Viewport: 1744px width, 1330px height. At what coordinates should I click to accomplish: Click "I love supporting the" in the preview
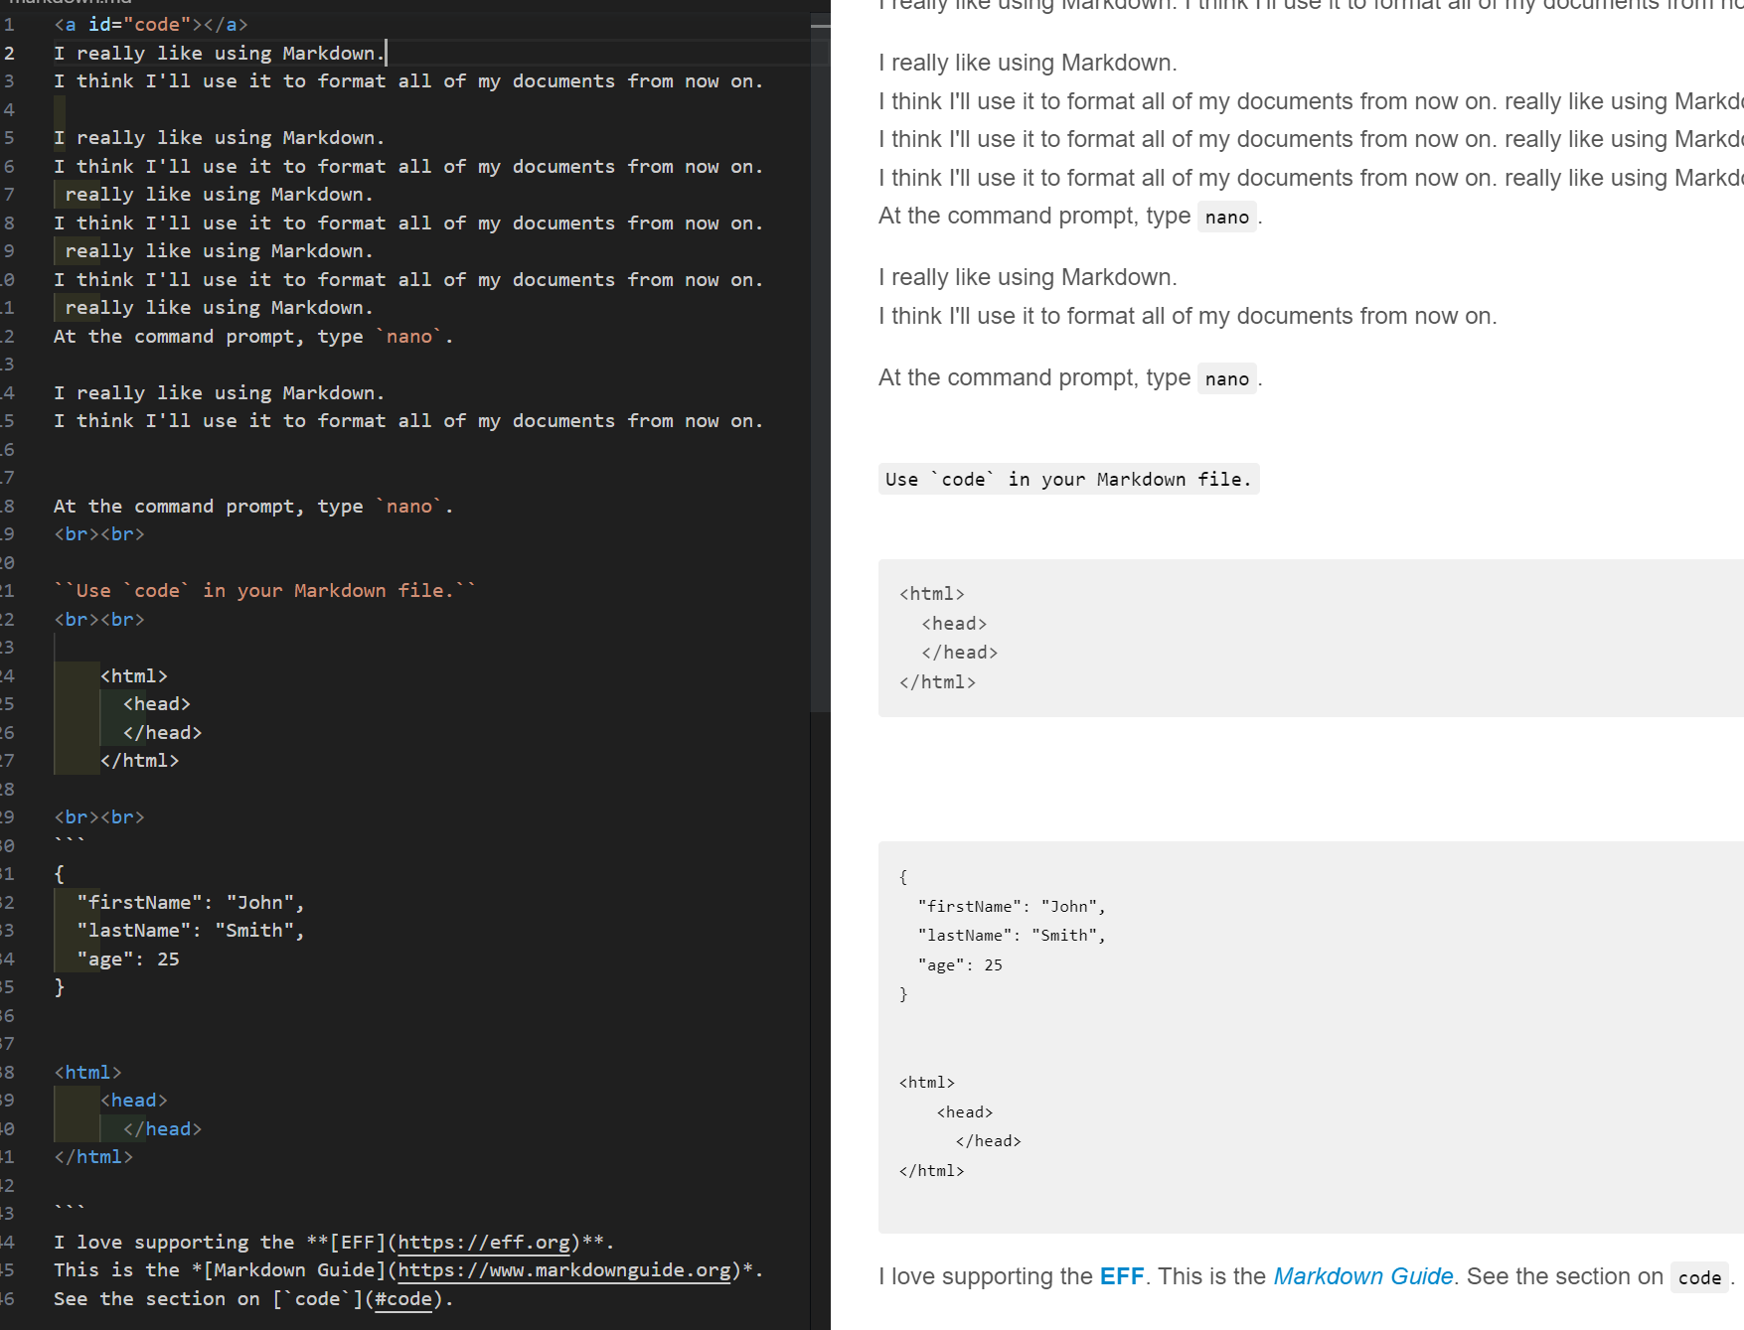click(x=986, y=1276)
